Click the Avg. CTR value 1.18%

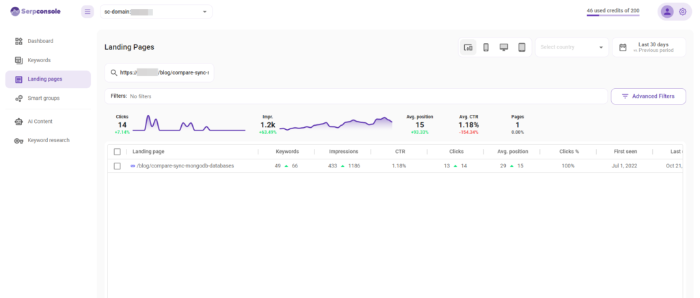coord(469,125)
